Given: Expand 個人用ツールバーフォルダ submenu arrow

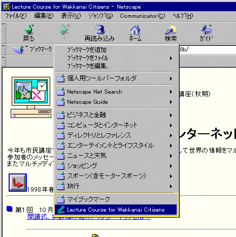Looking at the screenshot, I should [x=171, y=78].
